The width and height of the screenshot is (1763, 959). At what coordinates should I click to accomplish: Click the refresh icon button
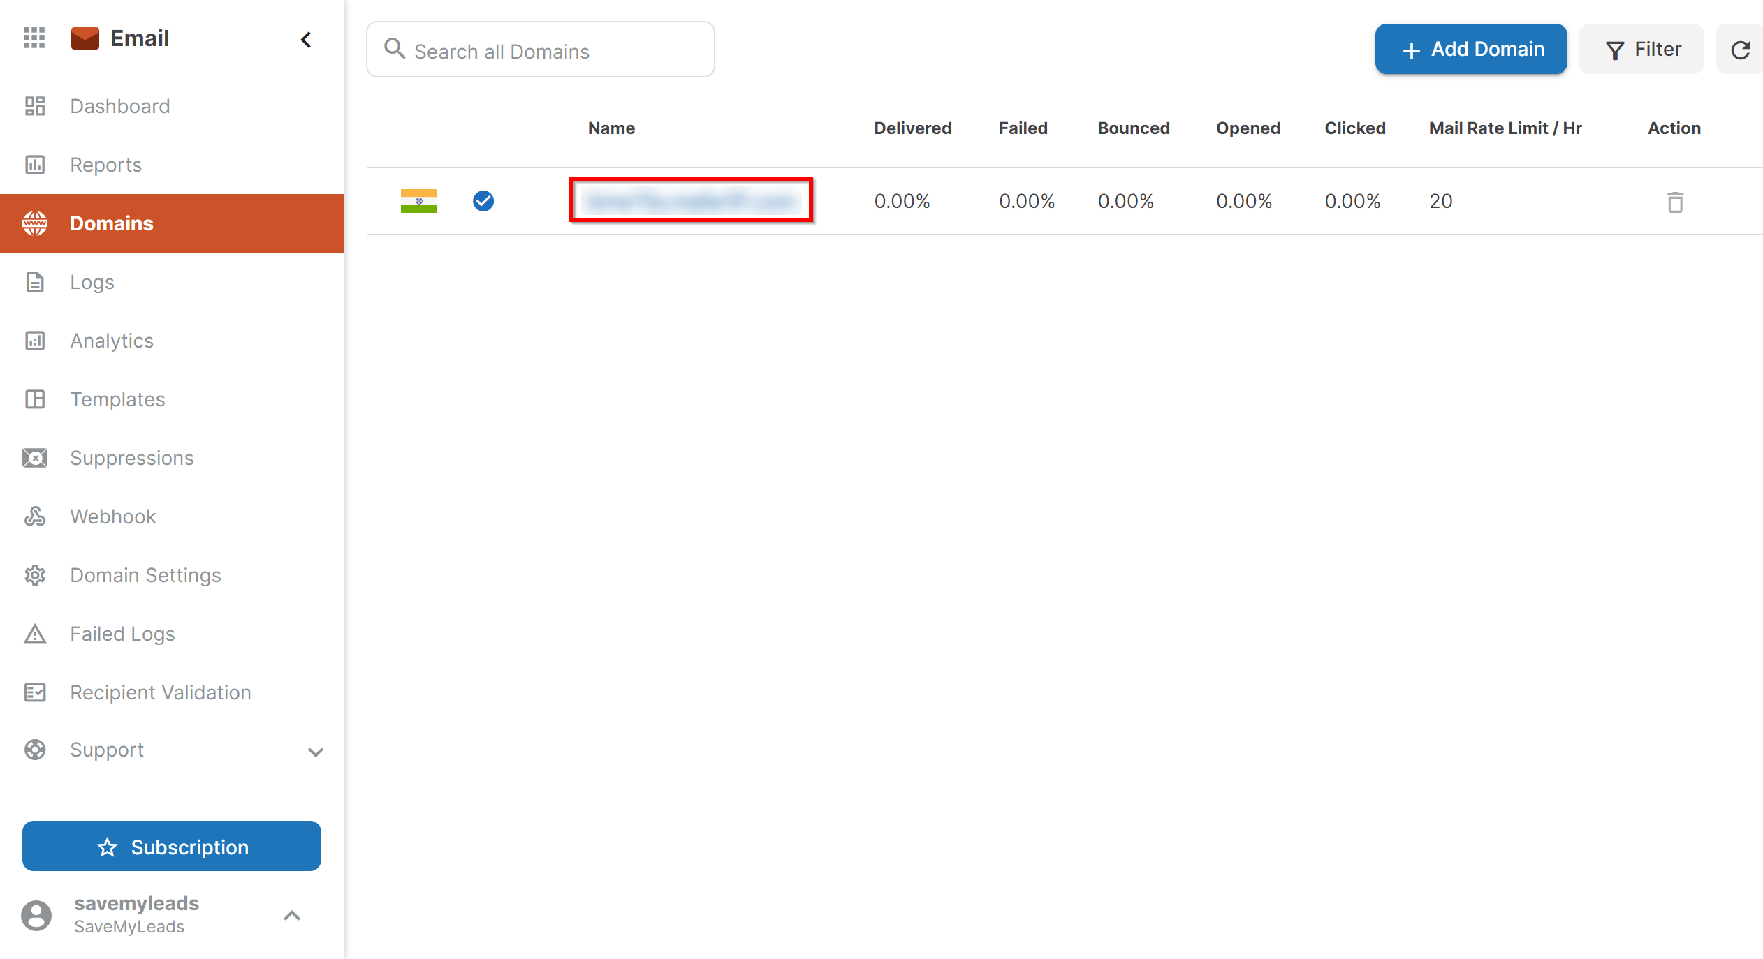[x=1741, y=50]
